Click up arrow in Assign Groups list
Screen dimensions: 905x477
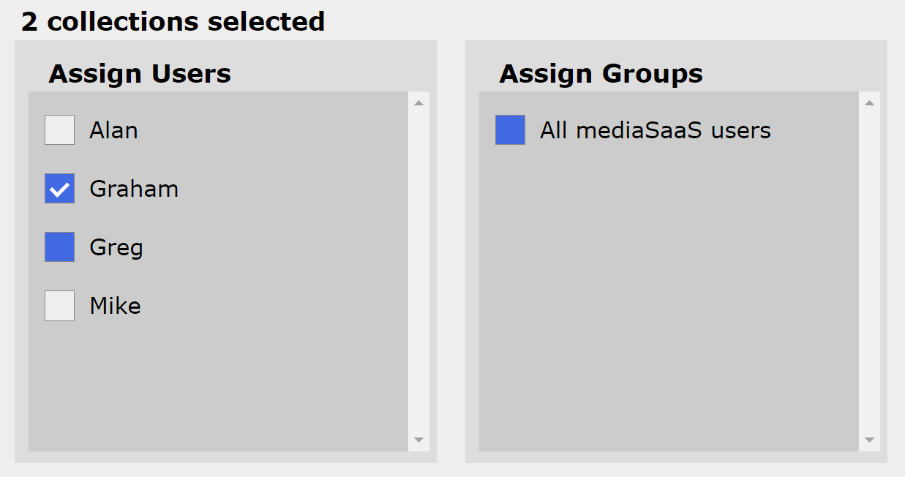869,103
